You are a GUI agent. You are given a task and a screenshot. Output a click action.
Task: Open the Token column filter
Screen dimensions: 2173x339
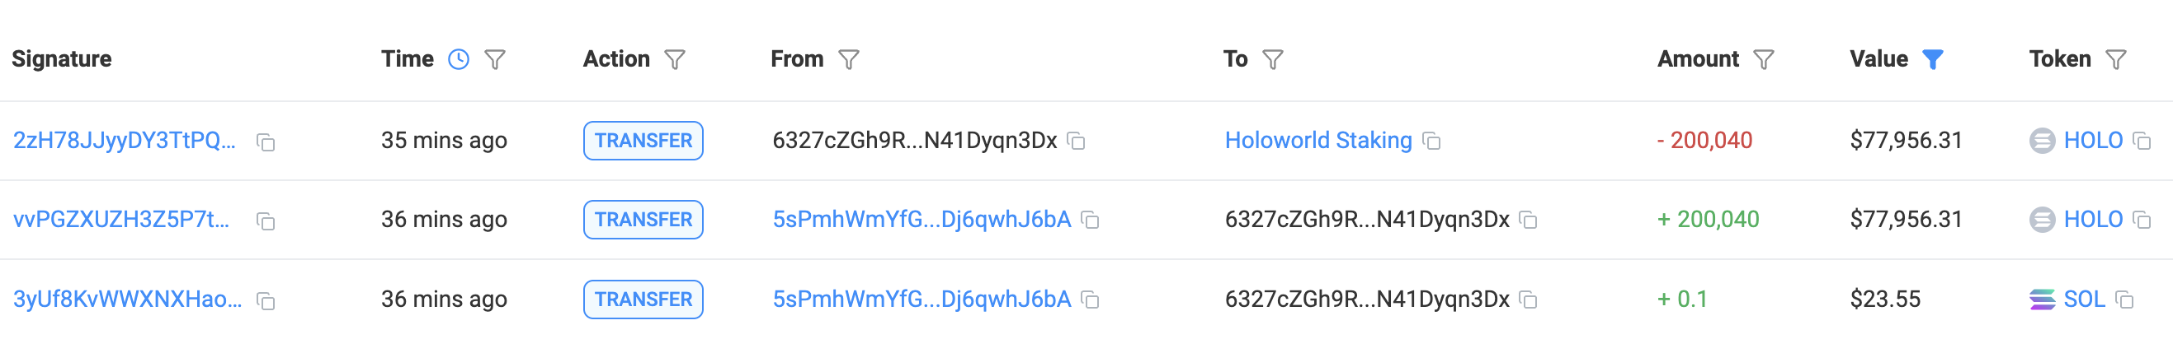(2115, 60)
